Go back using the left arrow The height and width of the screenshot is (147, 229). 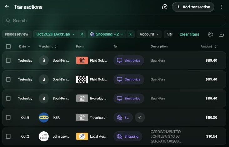click(x=7, y=7)
